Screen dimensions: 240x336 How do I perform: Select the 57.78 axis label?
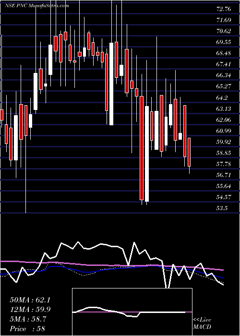224,164
